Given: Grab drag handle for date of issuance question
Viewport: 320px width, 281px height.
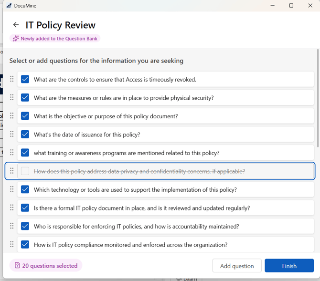Looking at the screenshot, I should (x=12, y=134).
